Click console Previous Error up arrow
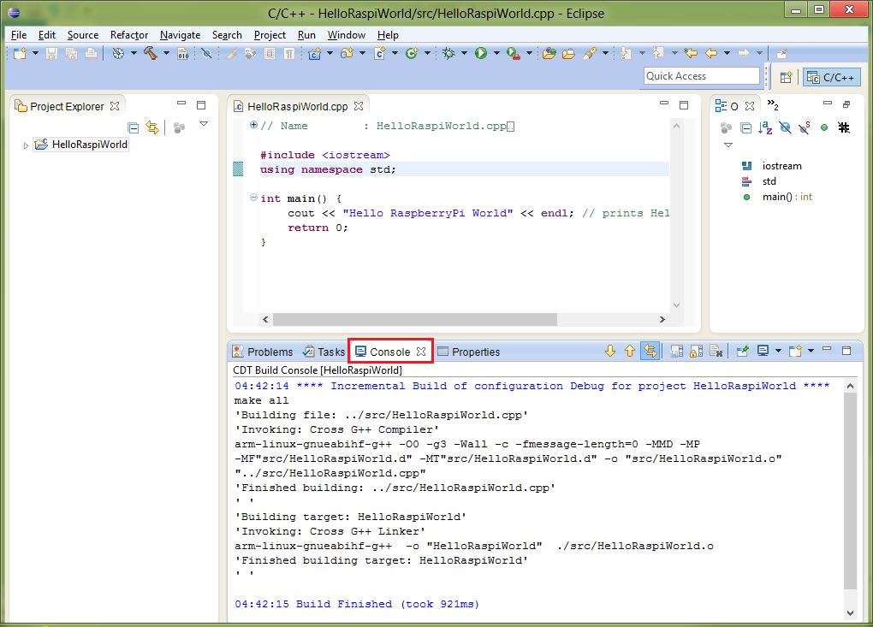The image size is (873, 627). point(630,351)
